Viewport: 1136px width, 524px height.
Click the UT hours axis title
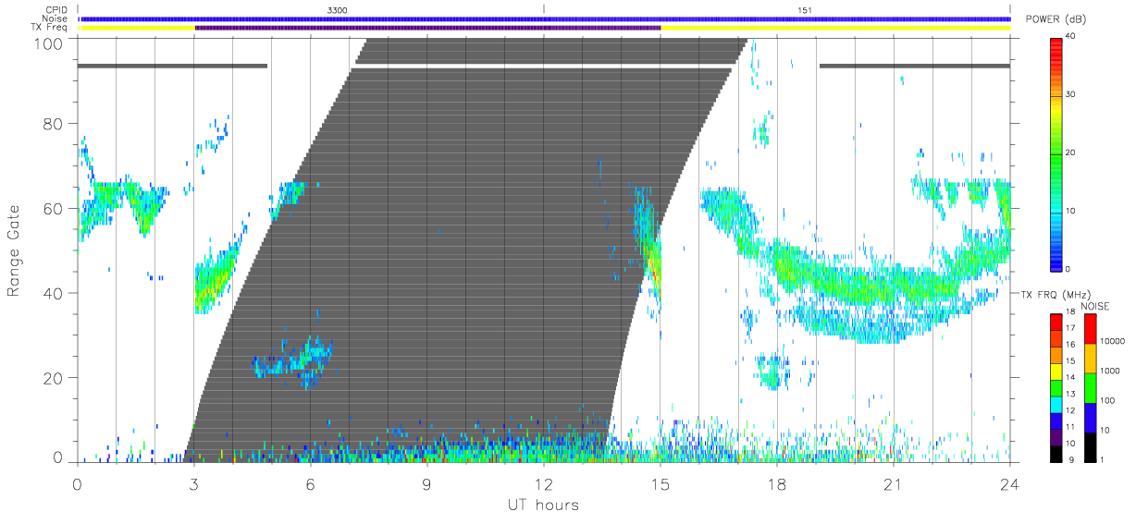pos(542,505)
